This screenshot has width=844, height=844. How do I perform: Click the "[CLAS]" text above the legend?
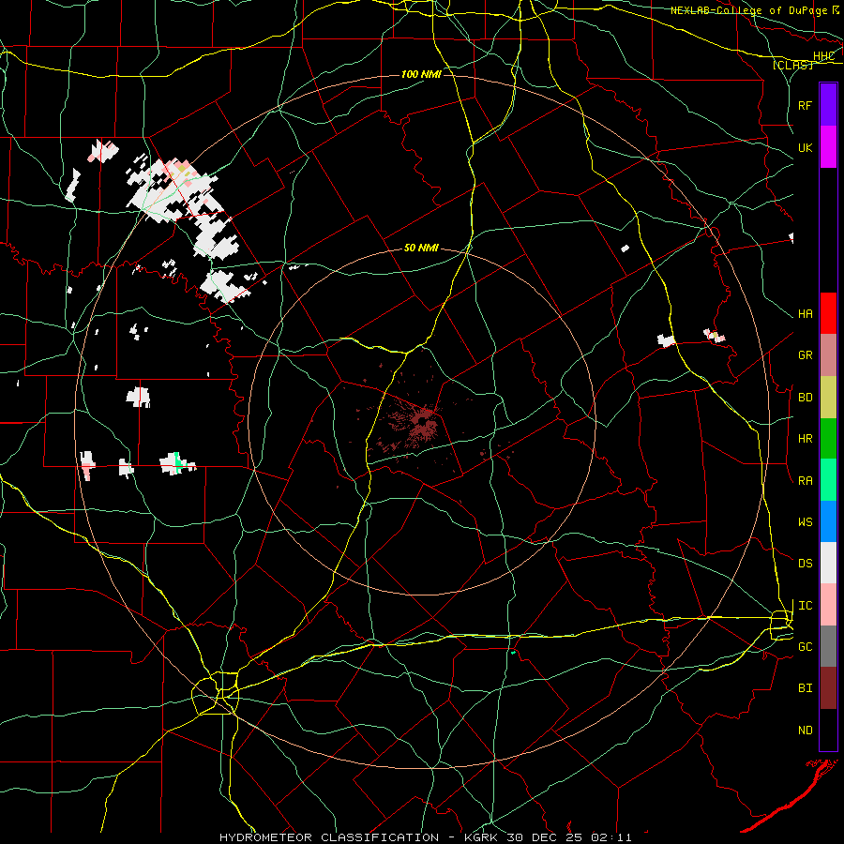coord(792,65)
